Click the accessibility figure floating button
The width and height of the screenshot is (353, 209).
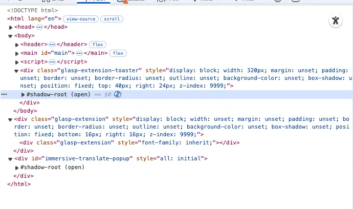336,20
